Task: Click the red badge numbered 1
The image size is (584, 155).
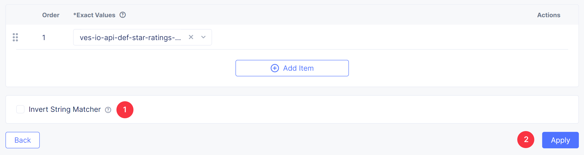Action: pos(125,110)
